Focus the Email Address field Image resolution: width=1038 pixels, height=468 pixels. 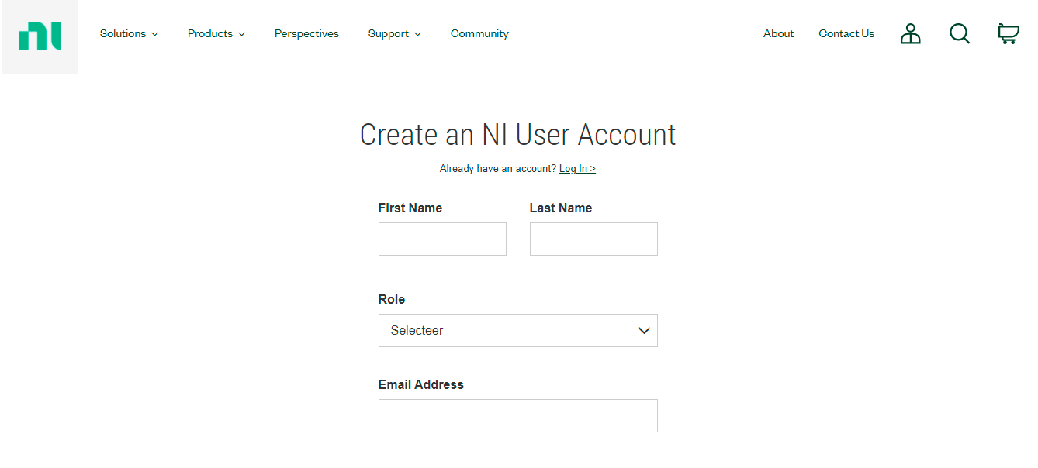click(518, 415)
